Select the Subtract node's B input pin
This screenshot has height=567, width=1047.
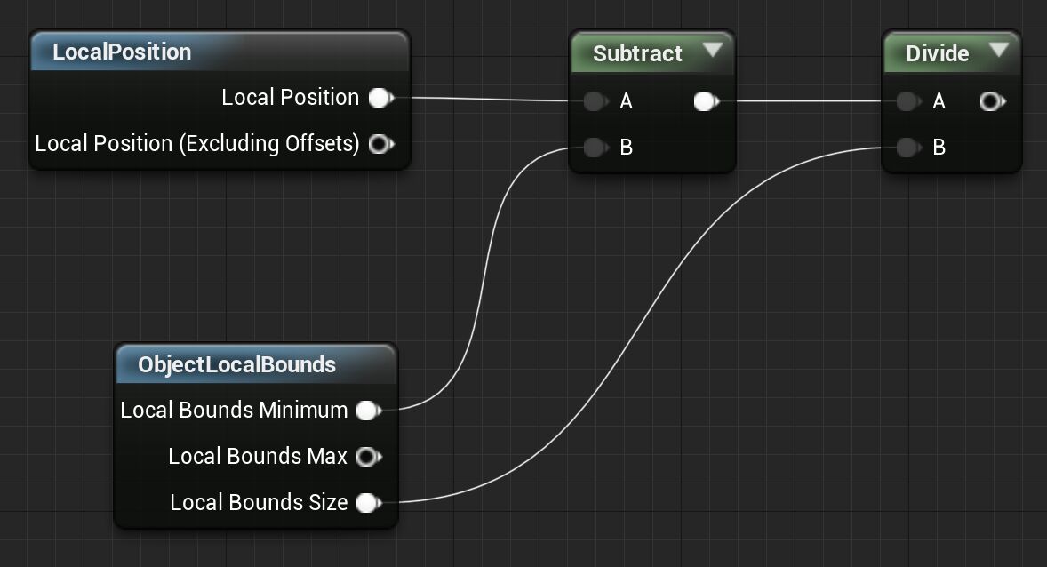[x=595, y=148]
